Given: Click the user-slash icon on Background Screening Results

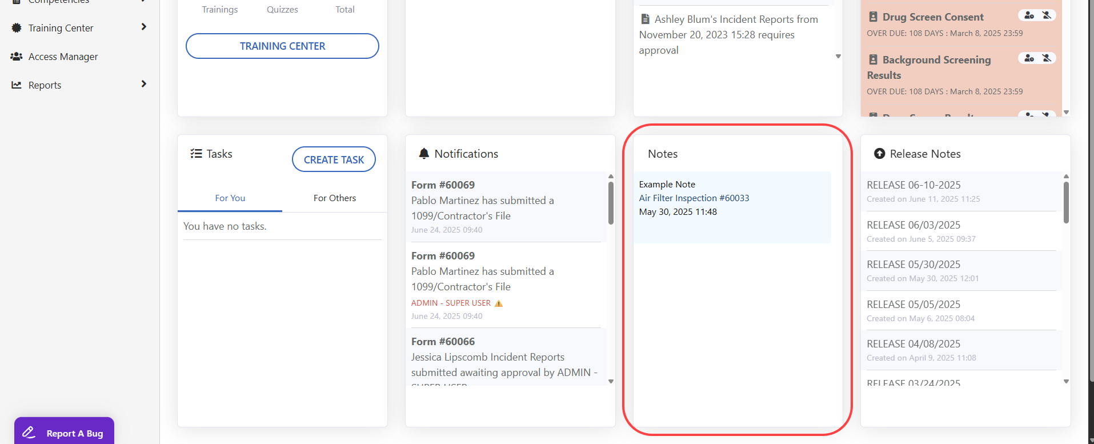Looking at the screenshot, I should click(1047, 58).
